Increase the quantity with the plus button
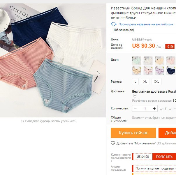 pos(154,109)
